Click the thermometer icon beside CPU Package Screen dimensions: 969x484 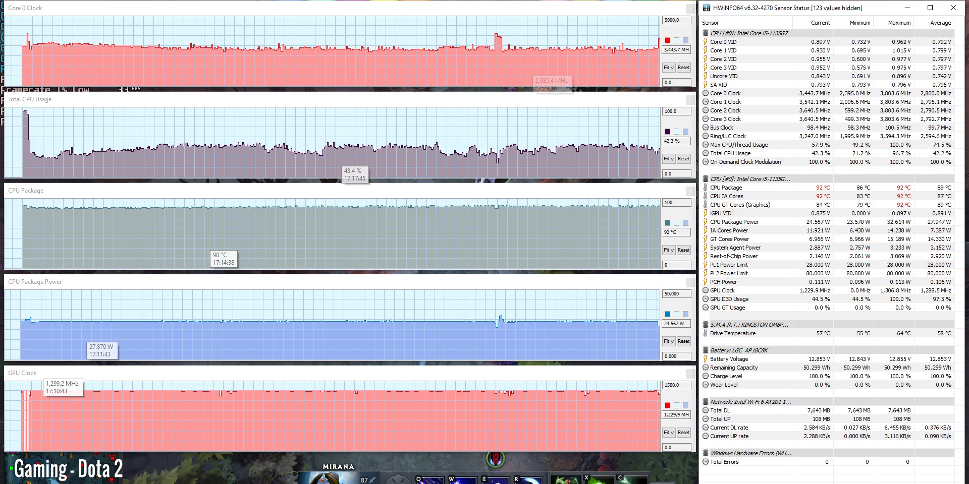click(x=706, y=188)
